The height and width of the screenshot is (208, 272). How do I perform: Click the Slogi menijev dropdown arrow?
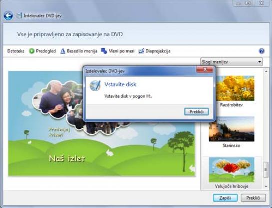coord(260,62)
